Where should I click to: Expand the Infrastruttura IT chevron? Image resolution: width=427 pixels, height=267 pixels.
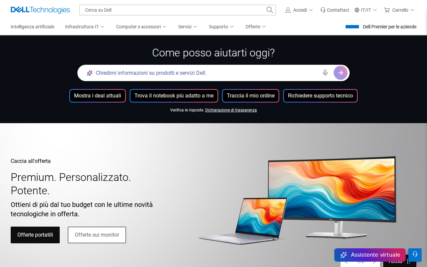point(102,27)
